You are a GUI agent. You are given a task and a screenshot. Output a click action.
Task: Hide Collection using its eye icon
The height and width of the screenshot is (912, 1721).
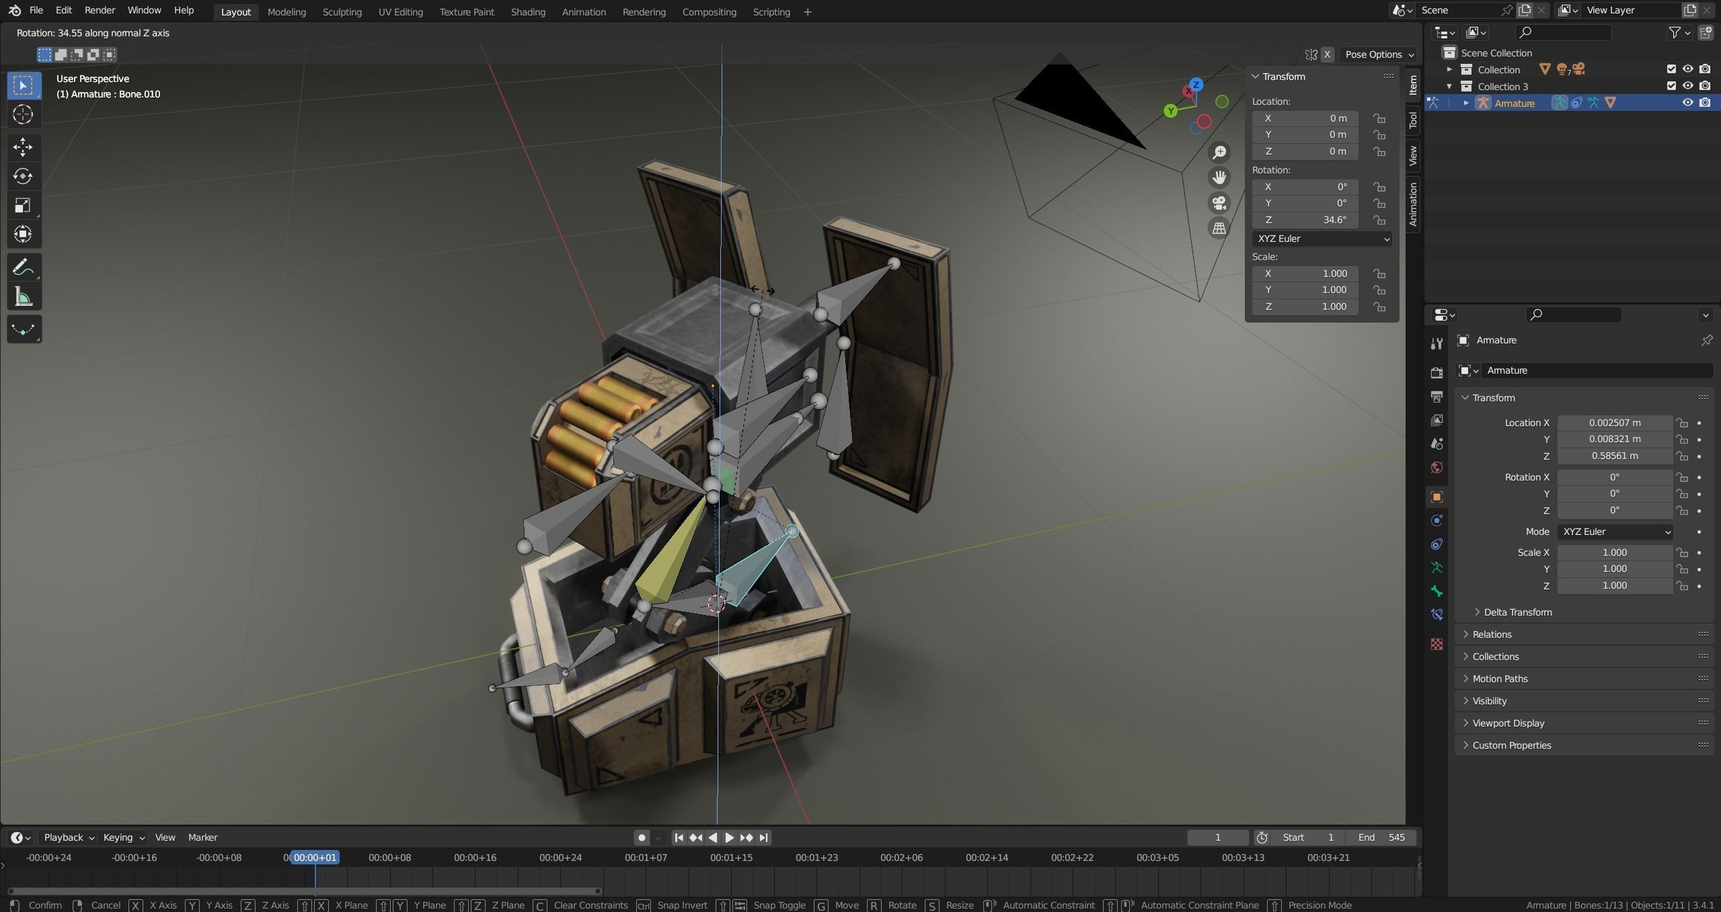pos(1687,69)
